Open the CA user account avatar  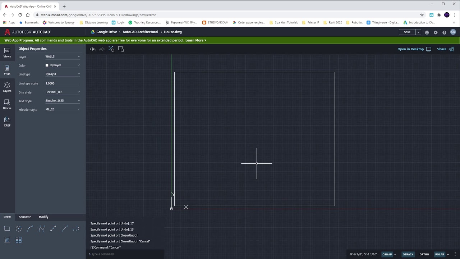coord(453,32)
